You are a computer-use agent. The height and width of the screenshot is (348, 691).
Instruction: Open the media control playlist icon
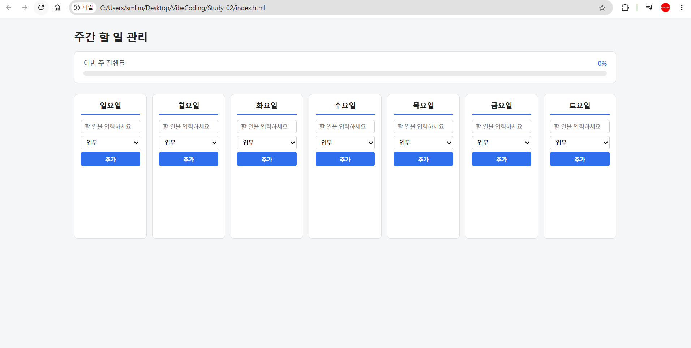pyautogui.click(x=649, y=8)
